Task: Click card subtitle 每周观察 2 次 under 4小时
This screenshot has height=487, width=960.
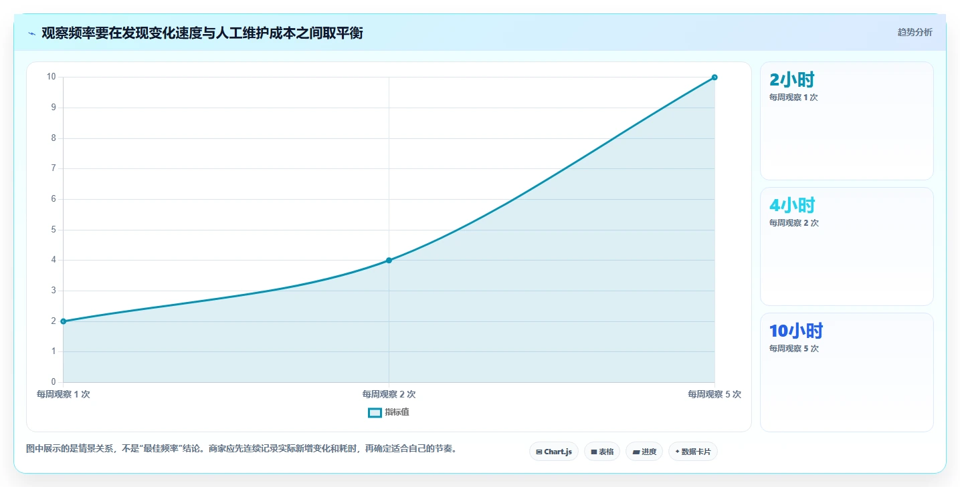Action: pos(793,223)
